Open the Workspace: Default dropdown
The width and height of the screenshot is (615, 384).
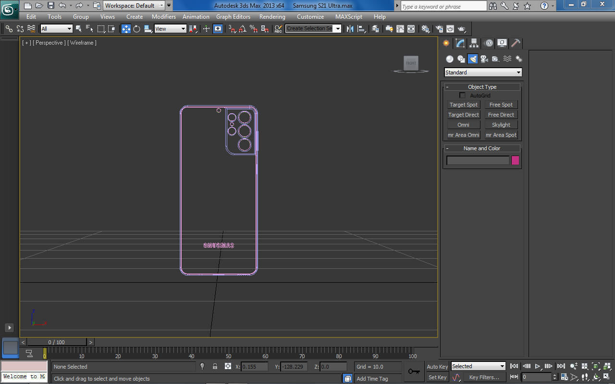tap(134, 6)
